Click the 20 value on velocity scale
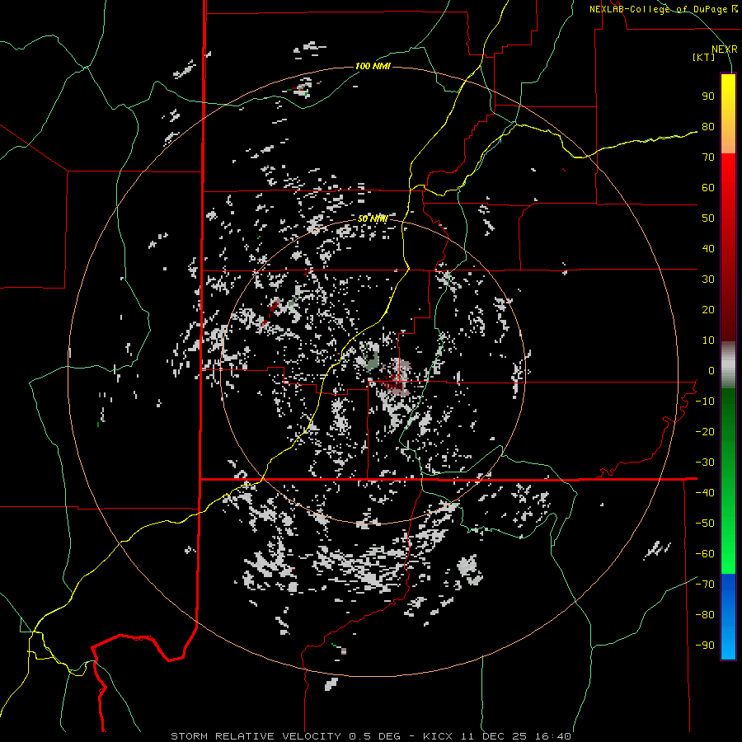Screen dimensions: 742x742 (x=708, y=310)
